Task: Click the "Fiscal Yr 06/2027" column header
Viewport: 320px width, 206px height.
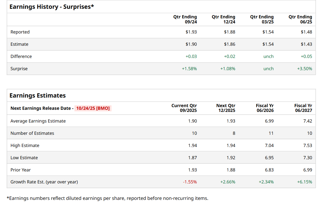Action: 303,108
